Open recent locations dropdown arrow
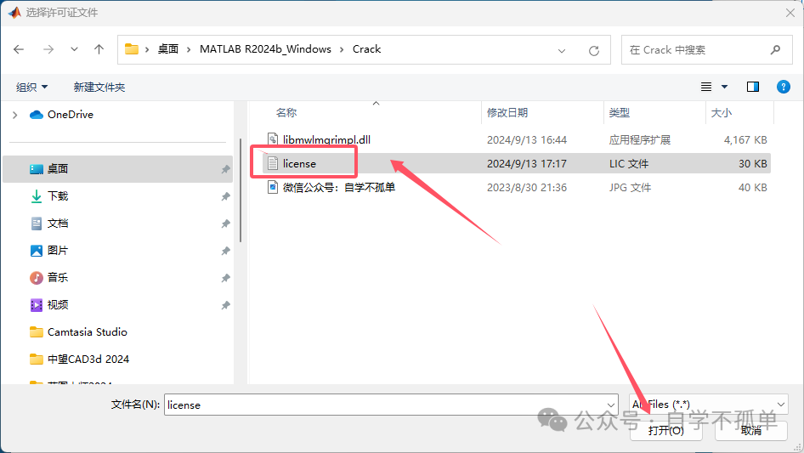 (74, 49)
